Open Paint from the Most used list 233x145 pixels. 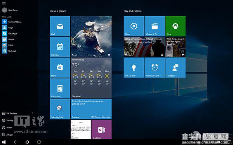coord(8,45)
